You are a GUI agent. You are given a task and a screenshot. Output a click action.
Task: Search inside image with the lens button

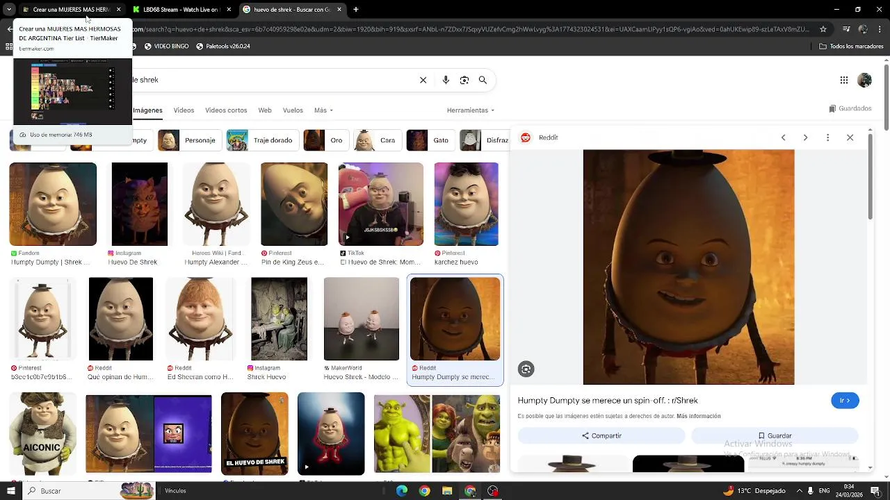point(526,369)
